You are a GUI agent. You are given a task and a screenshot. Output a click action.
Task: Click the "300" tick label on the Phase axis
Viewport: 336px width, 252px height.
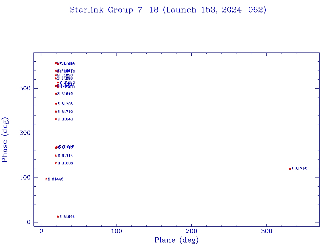25,88
